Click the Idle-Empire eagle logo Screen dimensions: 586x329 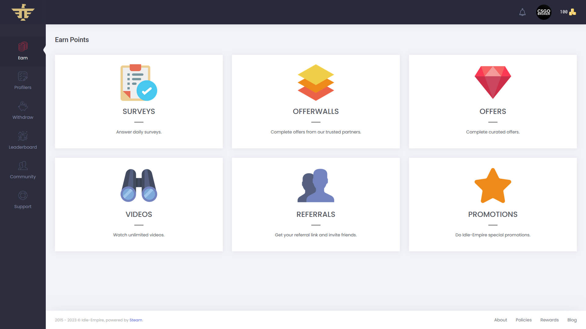pyautogui.click(x=23, y=12)
